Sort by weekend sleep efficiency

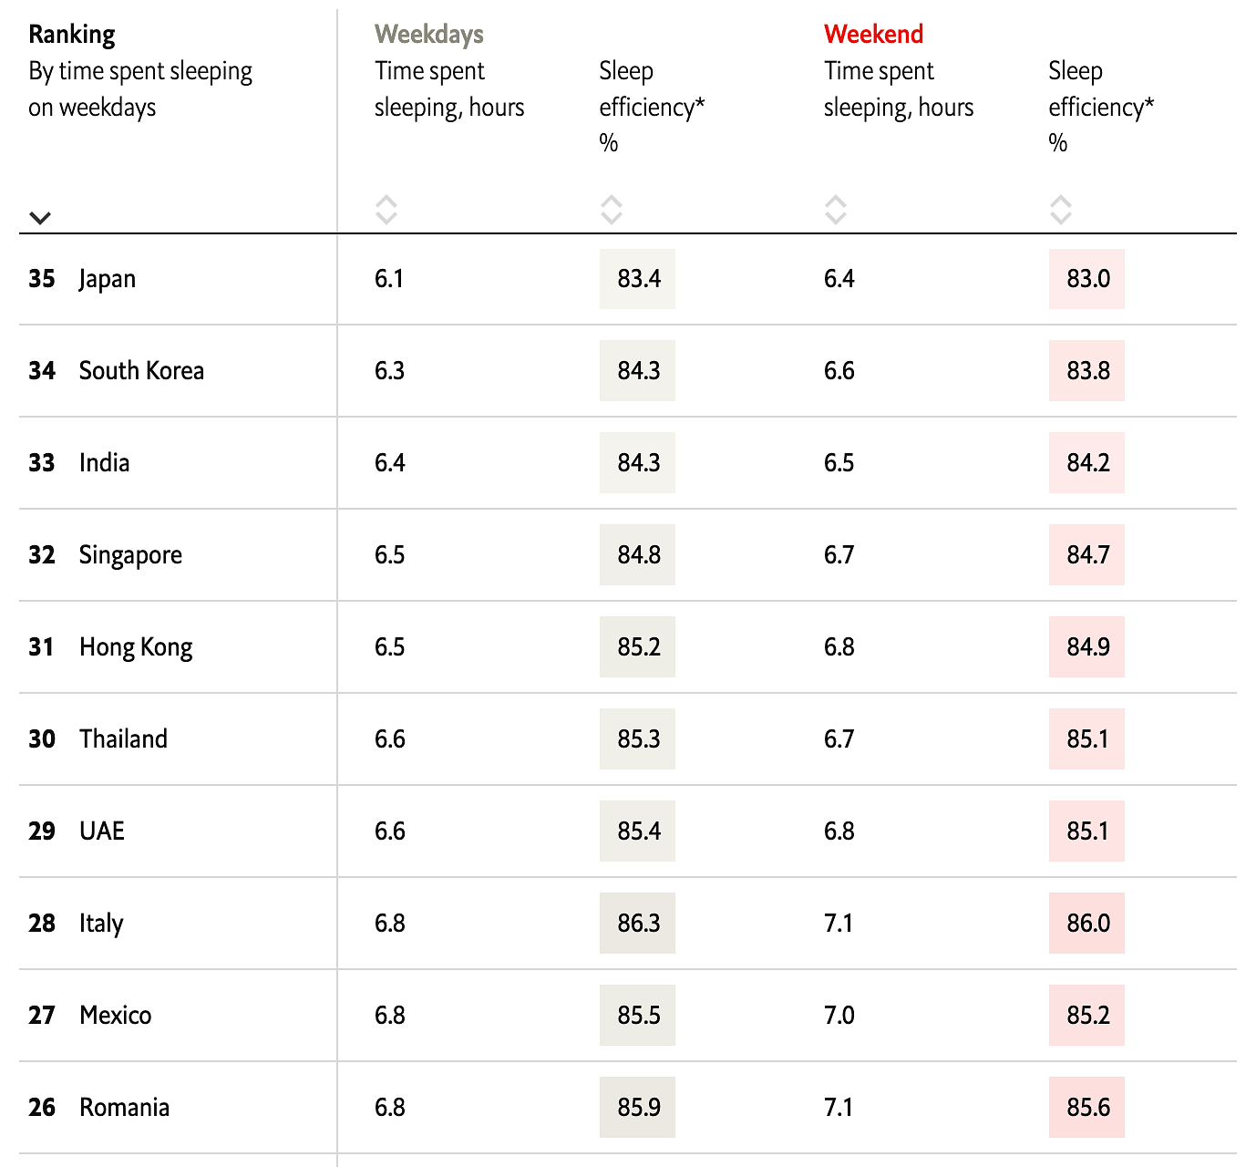[x=1060, y=210]
